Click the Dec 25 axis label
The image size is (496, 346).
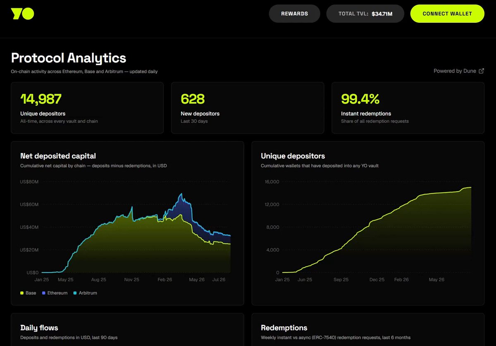click(377, 280)
